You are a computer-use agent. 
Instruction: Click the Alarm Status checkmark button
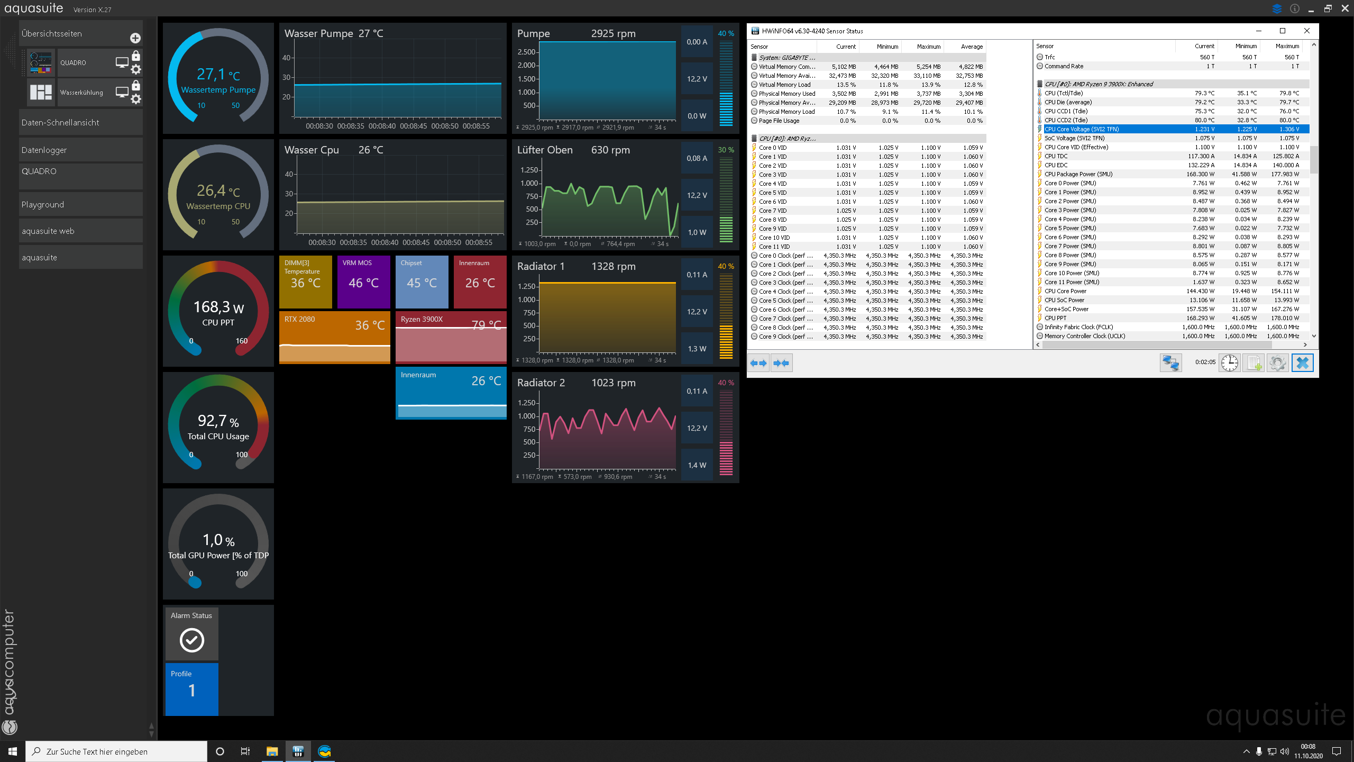193,639
